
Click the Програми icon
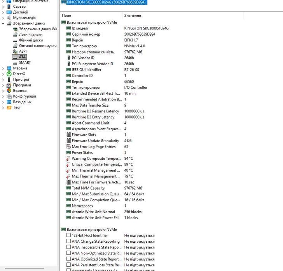9,85
